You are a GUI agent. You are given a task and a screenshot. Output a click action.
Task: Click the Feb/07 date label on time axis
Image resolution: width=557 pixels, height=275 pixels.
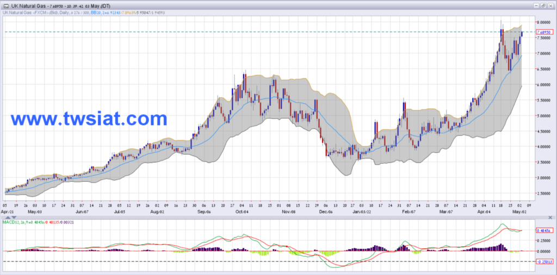pyautogui.click(x=409, y=211)
